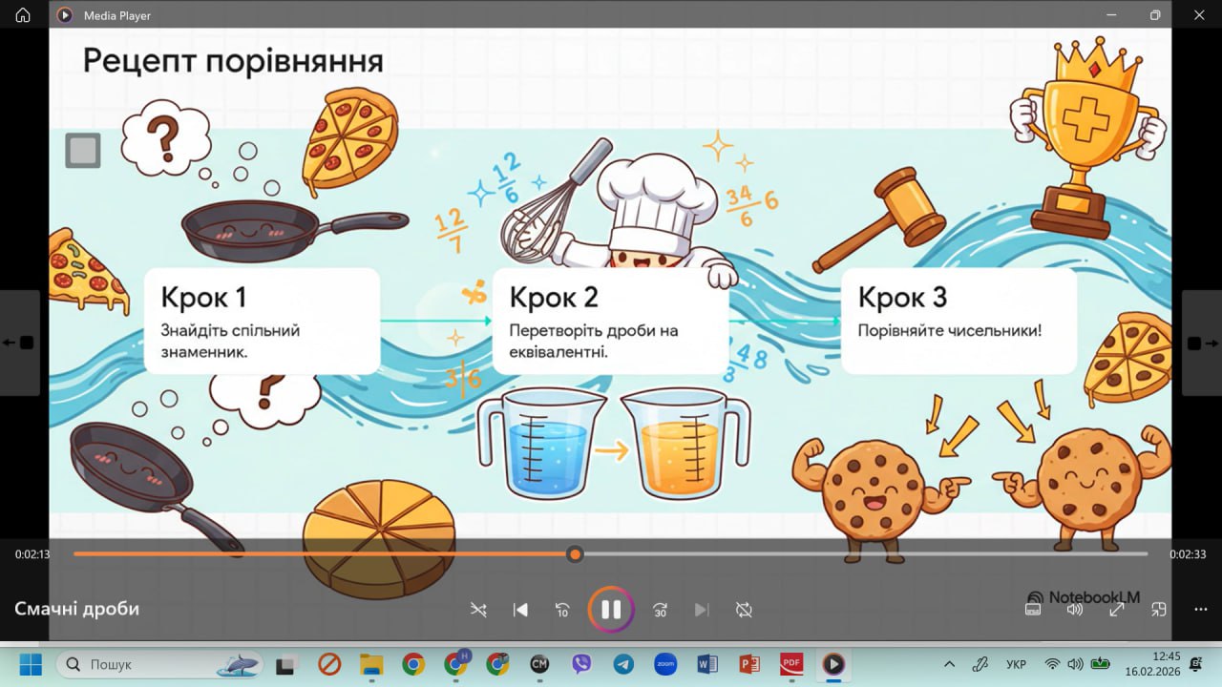Open Telegram from the taskbar

[623, 664]
